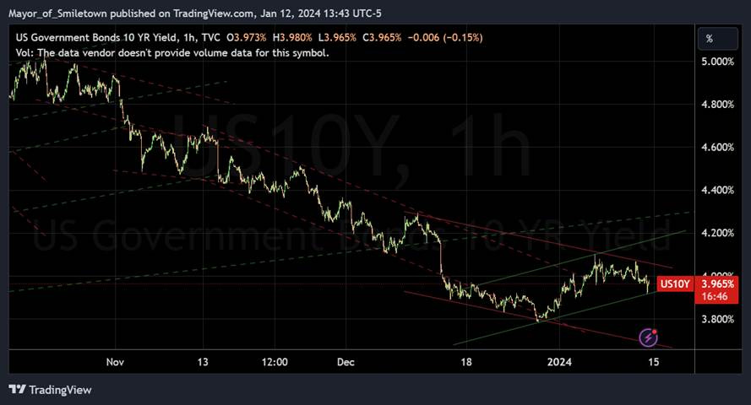
Task: Click the 16:46 countdown timer label
Action: [714, 296]
